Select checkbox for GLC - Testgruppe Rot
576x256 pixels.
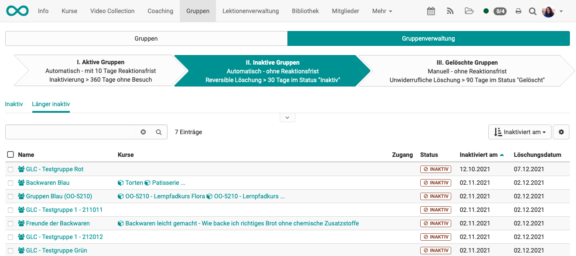[x=10, y=170]
